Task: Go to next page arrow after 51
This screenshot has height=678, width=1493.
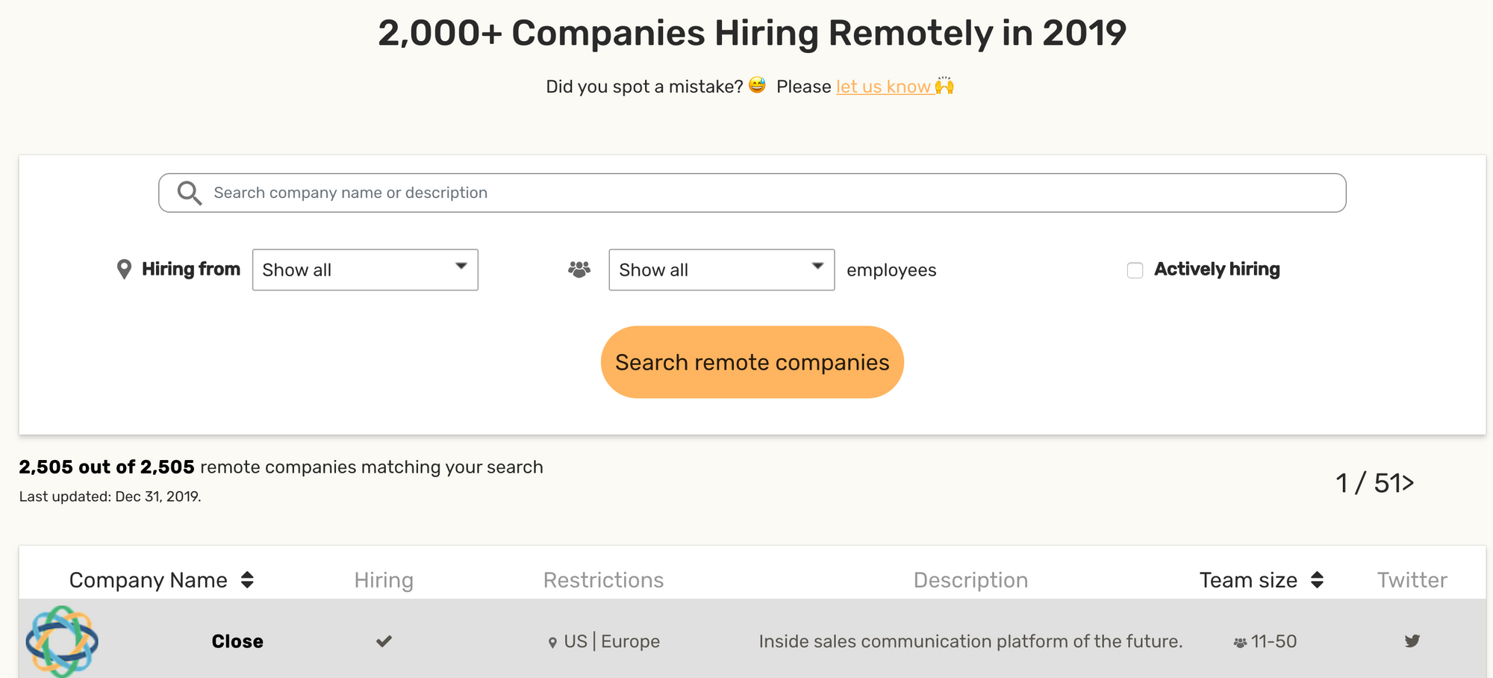Action: (1408, 483)
